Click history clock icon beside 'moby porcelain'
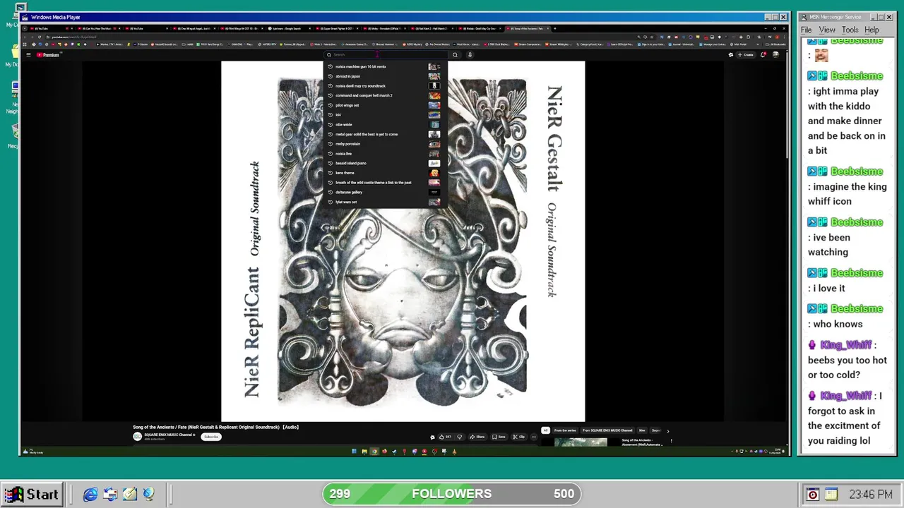 [x=330, y=144]
